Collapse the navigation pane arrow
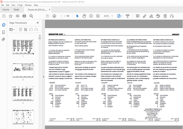The width and height of the screenshot is (183, 129). pyautogui.click(x=43, y=77)
